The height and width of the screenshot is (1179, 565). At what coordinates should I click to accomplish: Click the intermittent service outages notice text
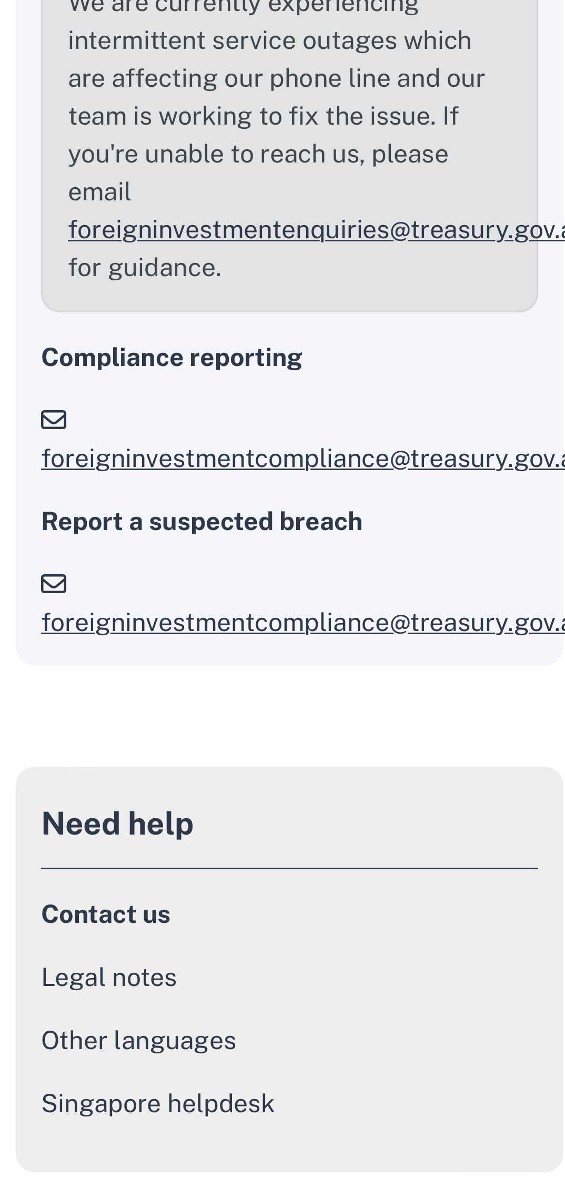tap(269, 40)
